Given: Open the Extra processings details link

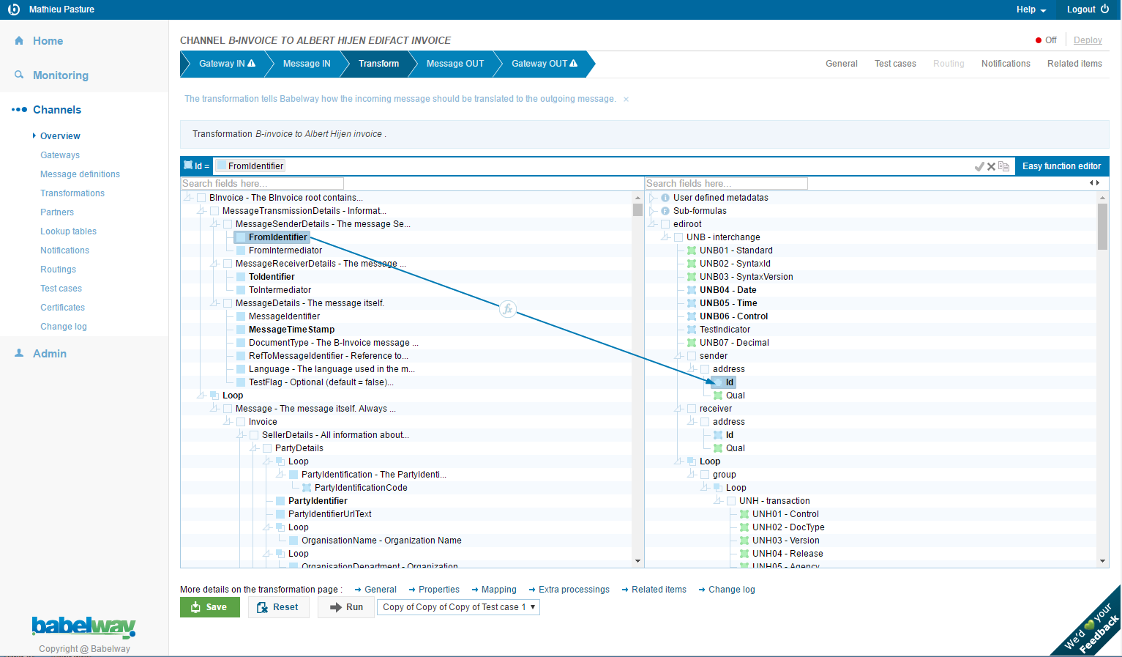Looking at the screenshot, I should coord(574,590).
